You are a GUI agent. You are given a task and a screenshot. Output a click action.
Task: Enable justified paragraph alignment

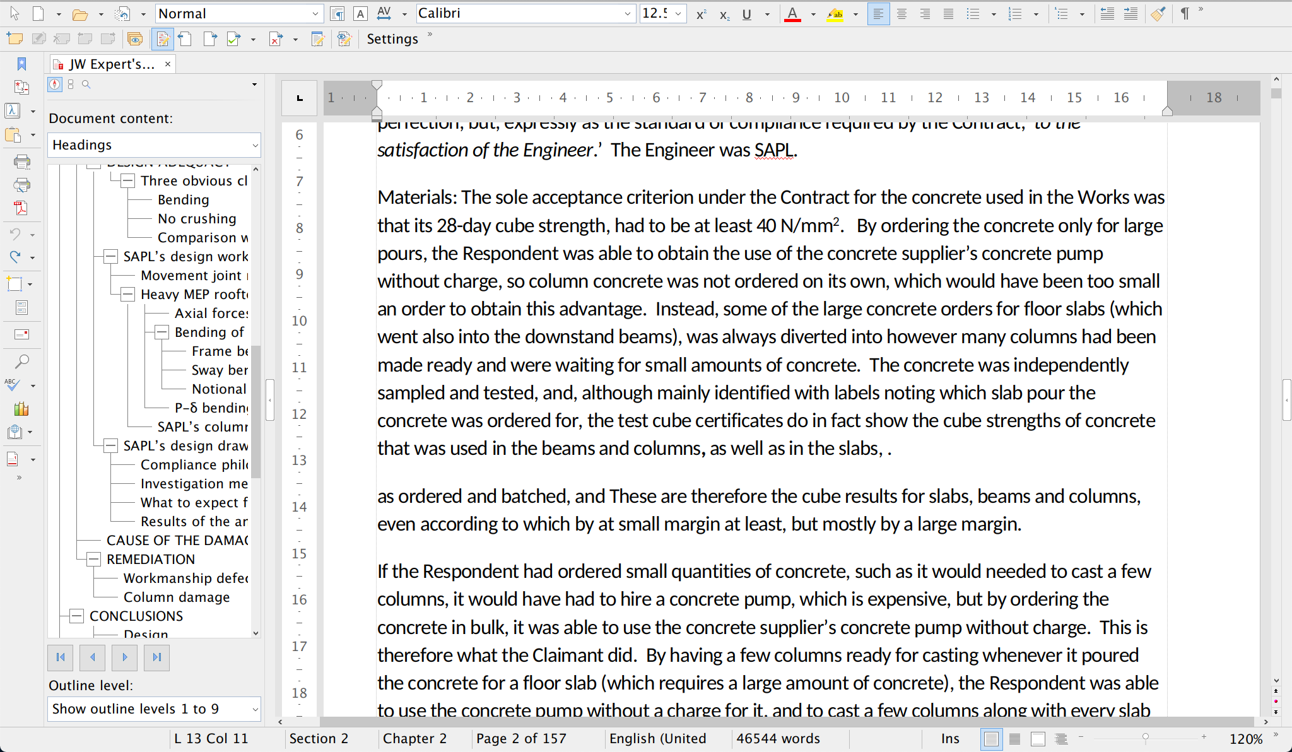point(948,14)
